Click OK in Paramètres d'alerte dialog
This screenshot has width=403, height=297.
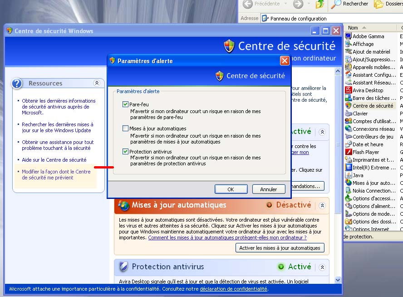coord(231,189)
